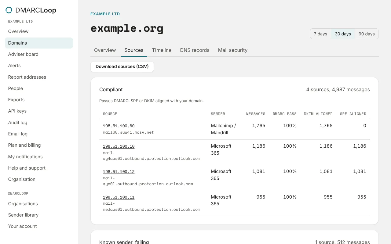Set the range to 7 days

click(320, 34)
